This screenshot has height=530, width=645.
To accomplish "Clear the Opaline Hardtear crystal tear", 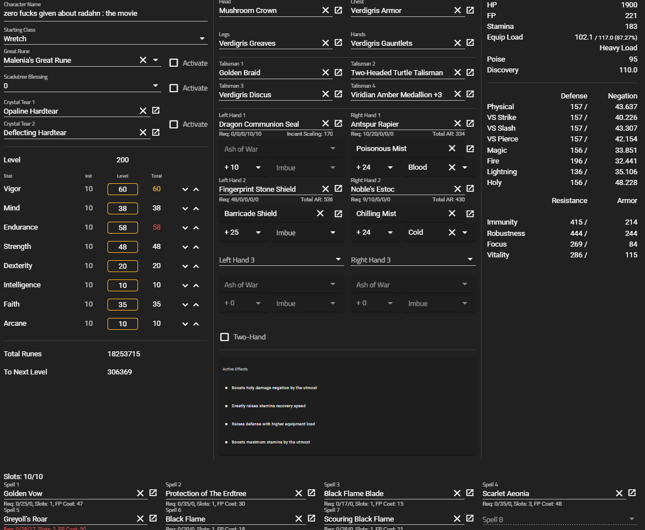I will 143,111.
